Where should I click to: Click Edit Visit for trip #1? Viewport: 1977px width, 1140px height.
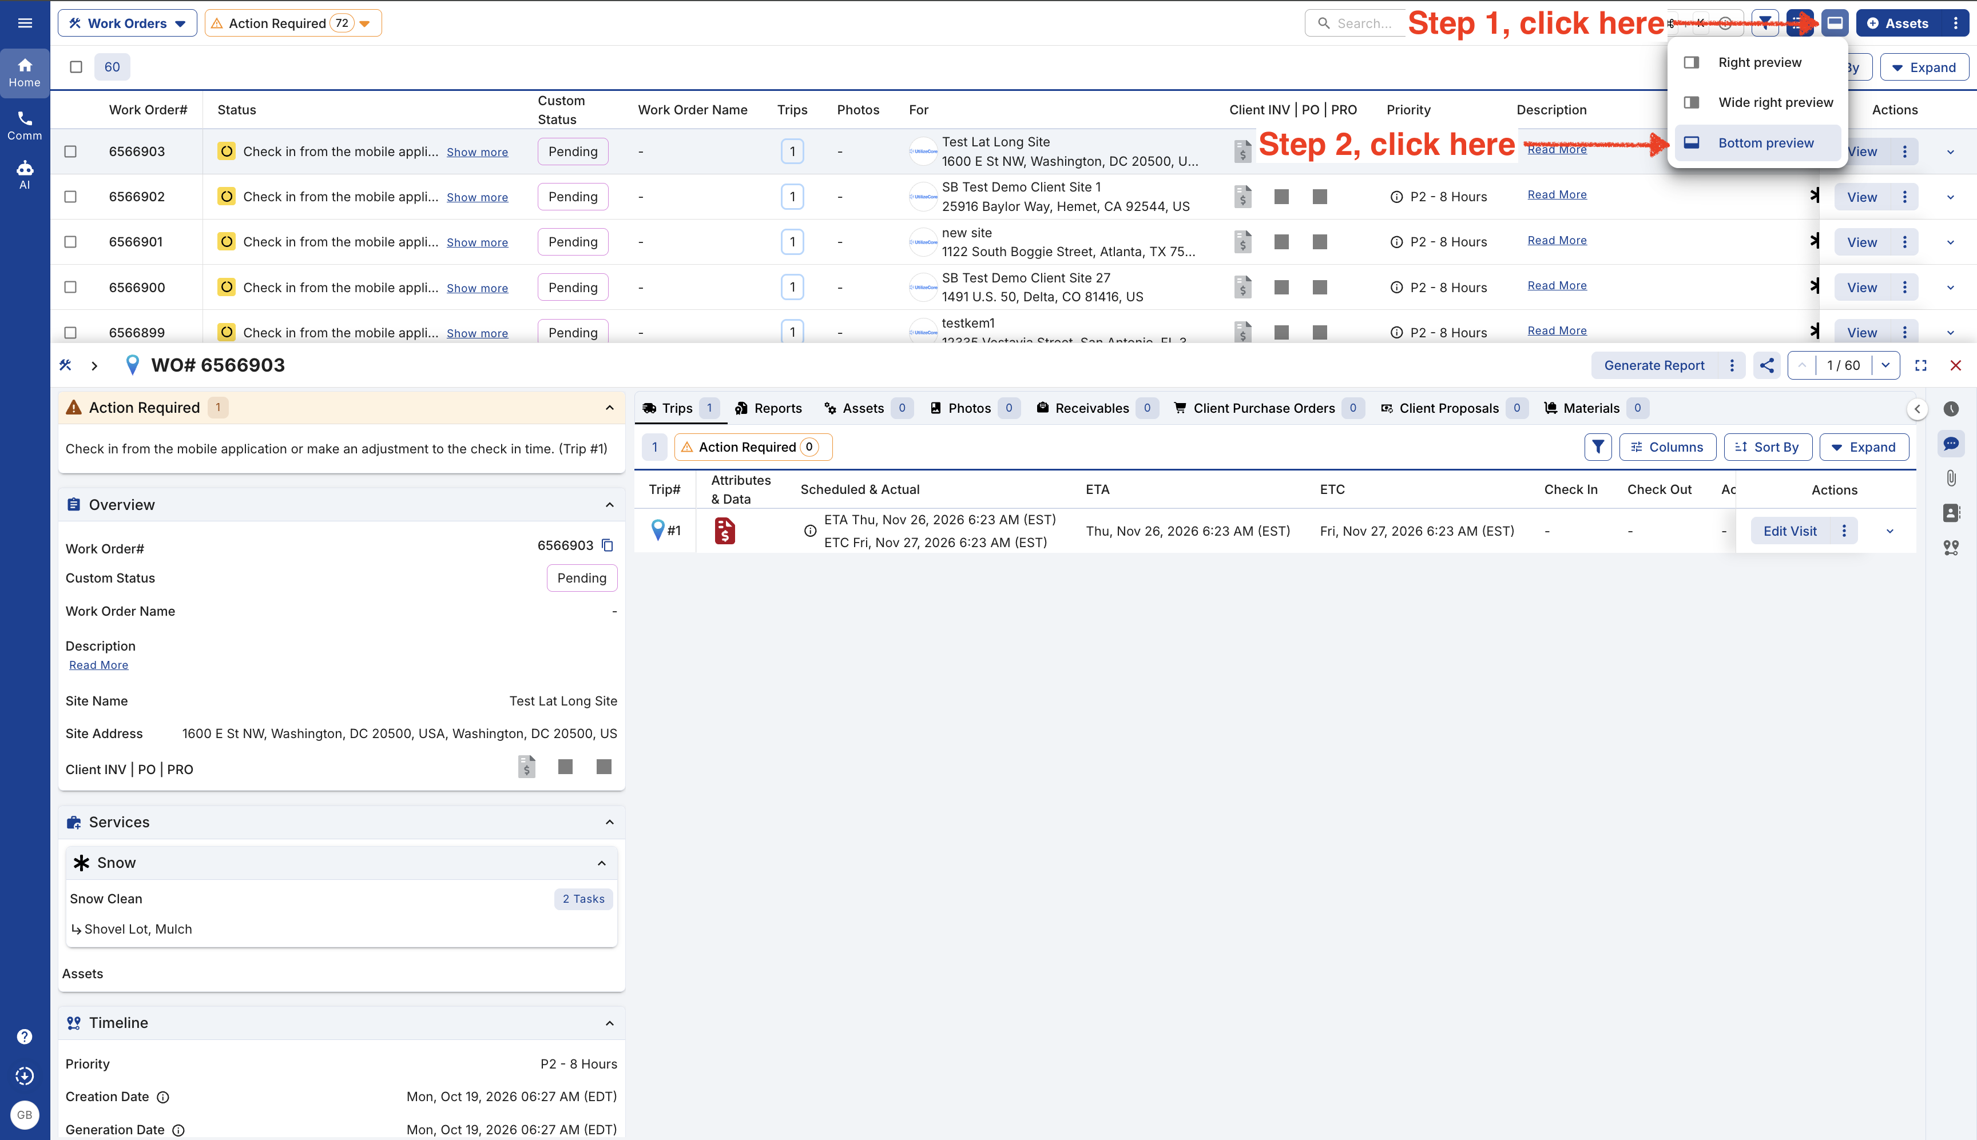(x=1790, y=530)
